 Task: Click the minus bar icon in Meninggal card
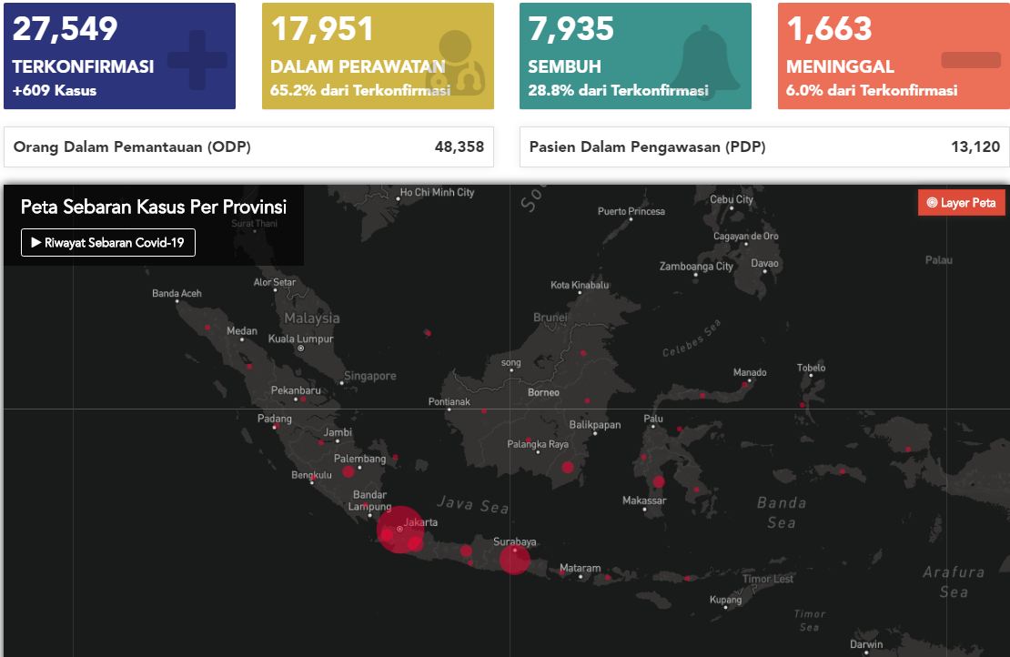point(971,60)
